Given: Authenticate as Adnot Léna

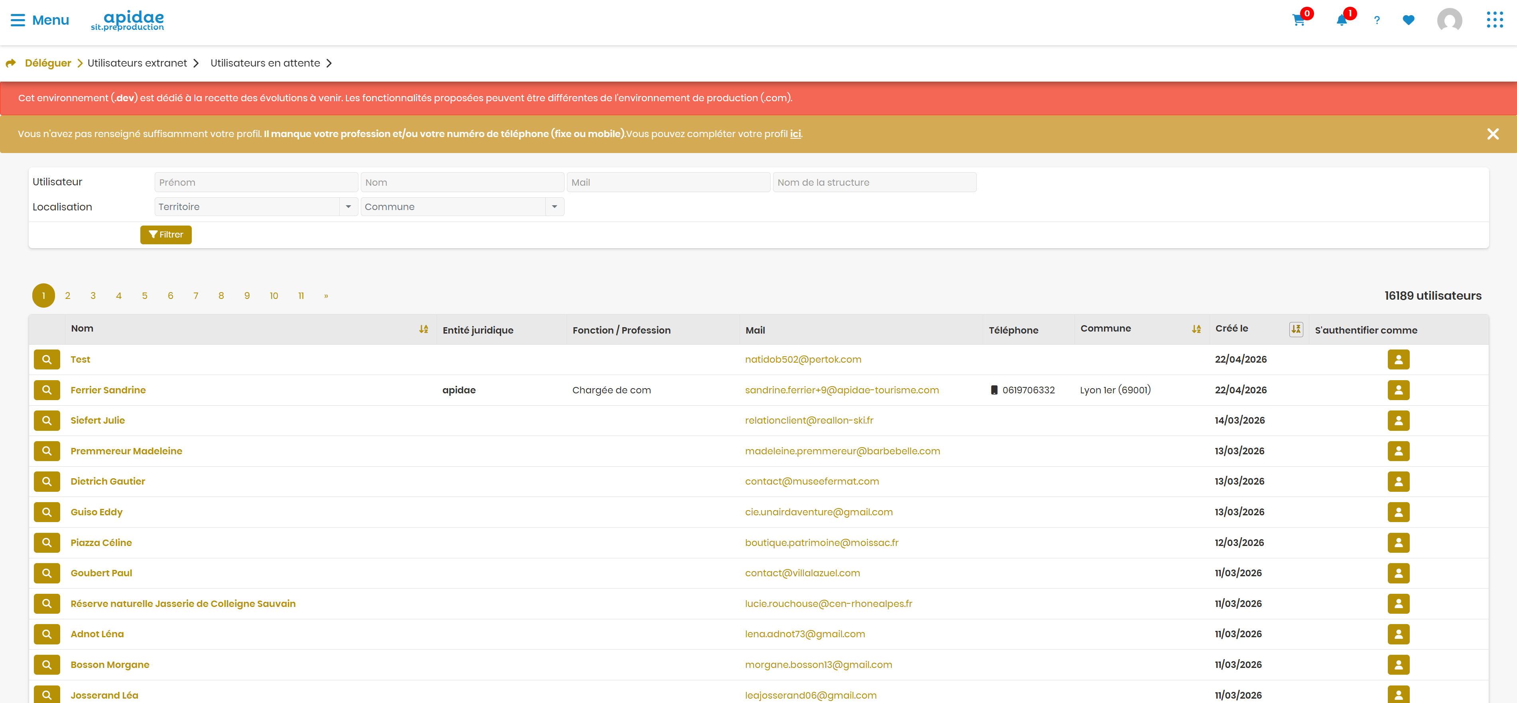Looking at the screenshot, I should (x=1398, y=634).
